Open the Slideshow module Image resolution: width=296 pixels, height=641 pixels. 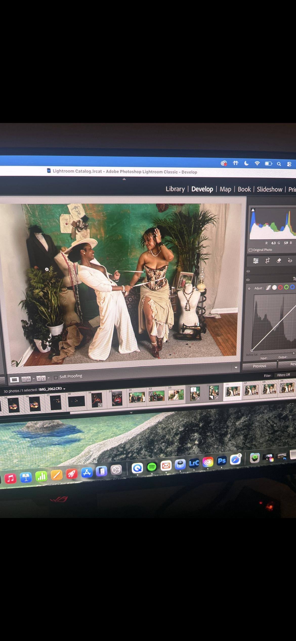269,189
